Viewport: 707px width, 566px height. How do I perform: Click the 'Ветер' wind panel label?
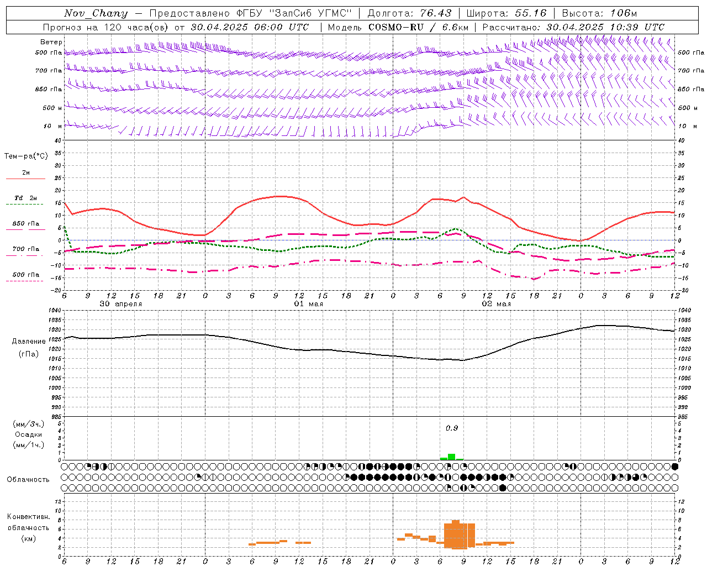click(x=51, y=42)
